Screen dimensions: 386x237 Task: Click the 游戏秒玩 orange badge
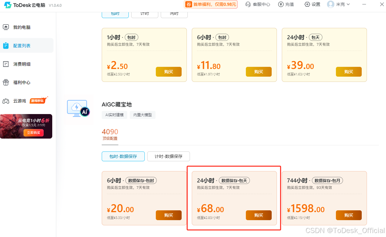pyautogui.click(x=38, y=101)
